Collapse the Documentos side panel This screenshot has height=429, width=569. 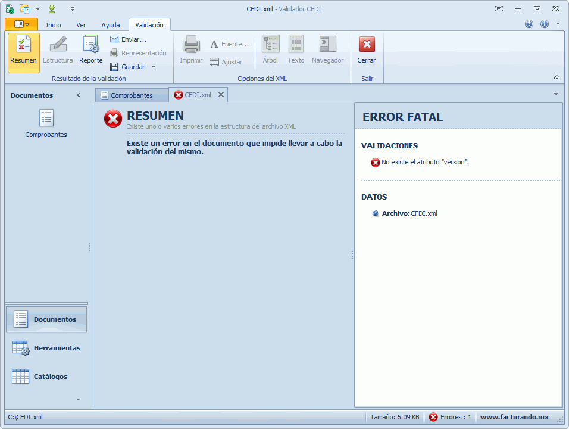click(79, 95)
